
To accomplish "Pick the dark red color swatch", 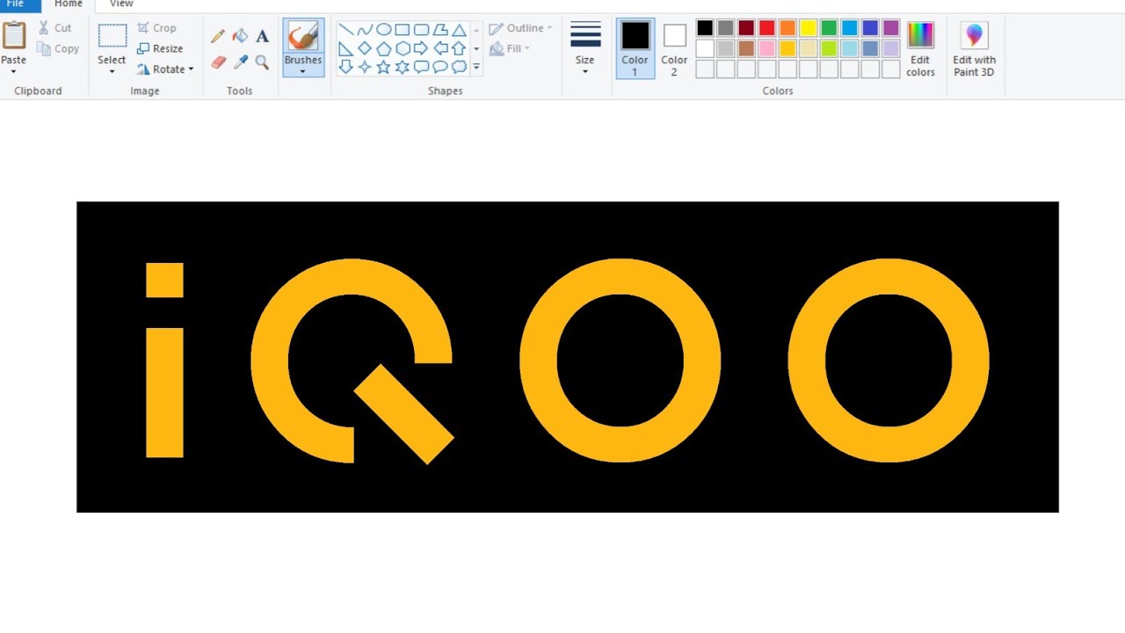I will 746,28.
